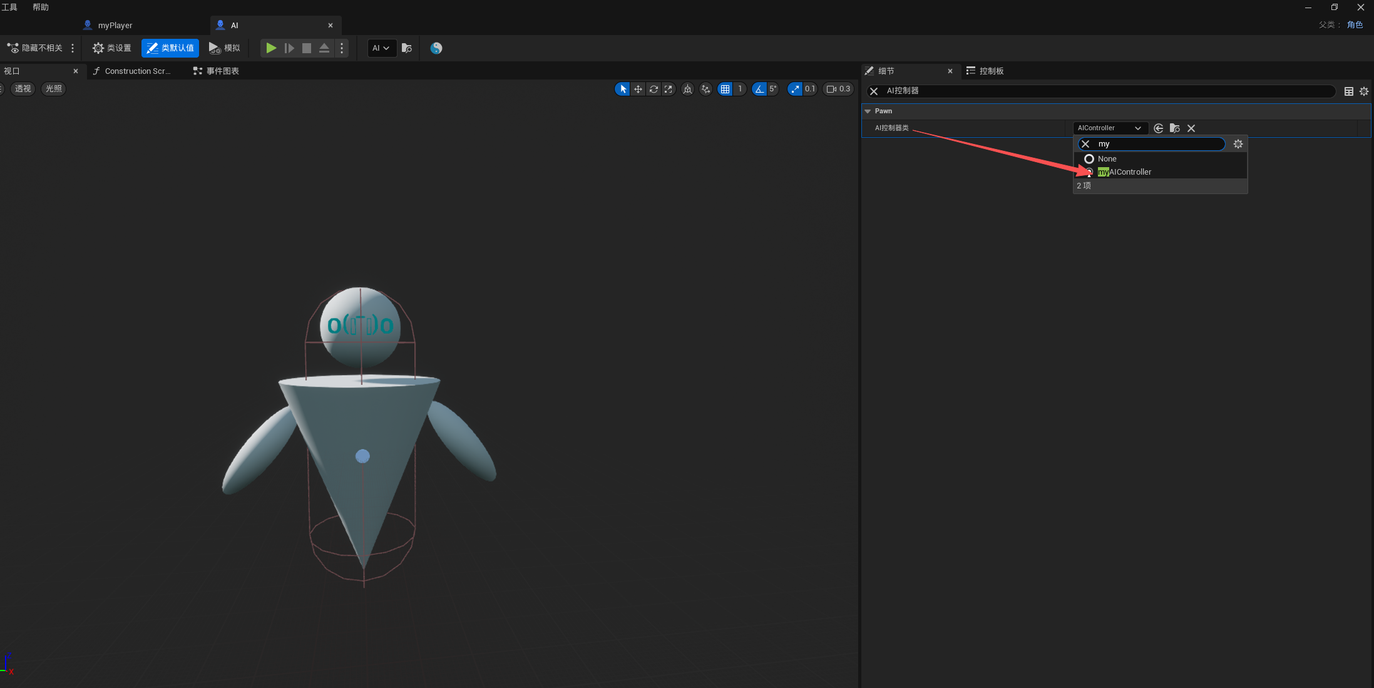Switch to the myPlayer tab
Viewport: 1374px width, 688px height.
115,26
